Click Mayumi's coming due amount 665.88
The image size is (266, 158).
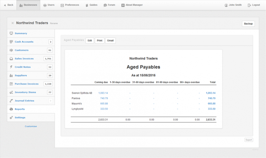pos(104,104)
